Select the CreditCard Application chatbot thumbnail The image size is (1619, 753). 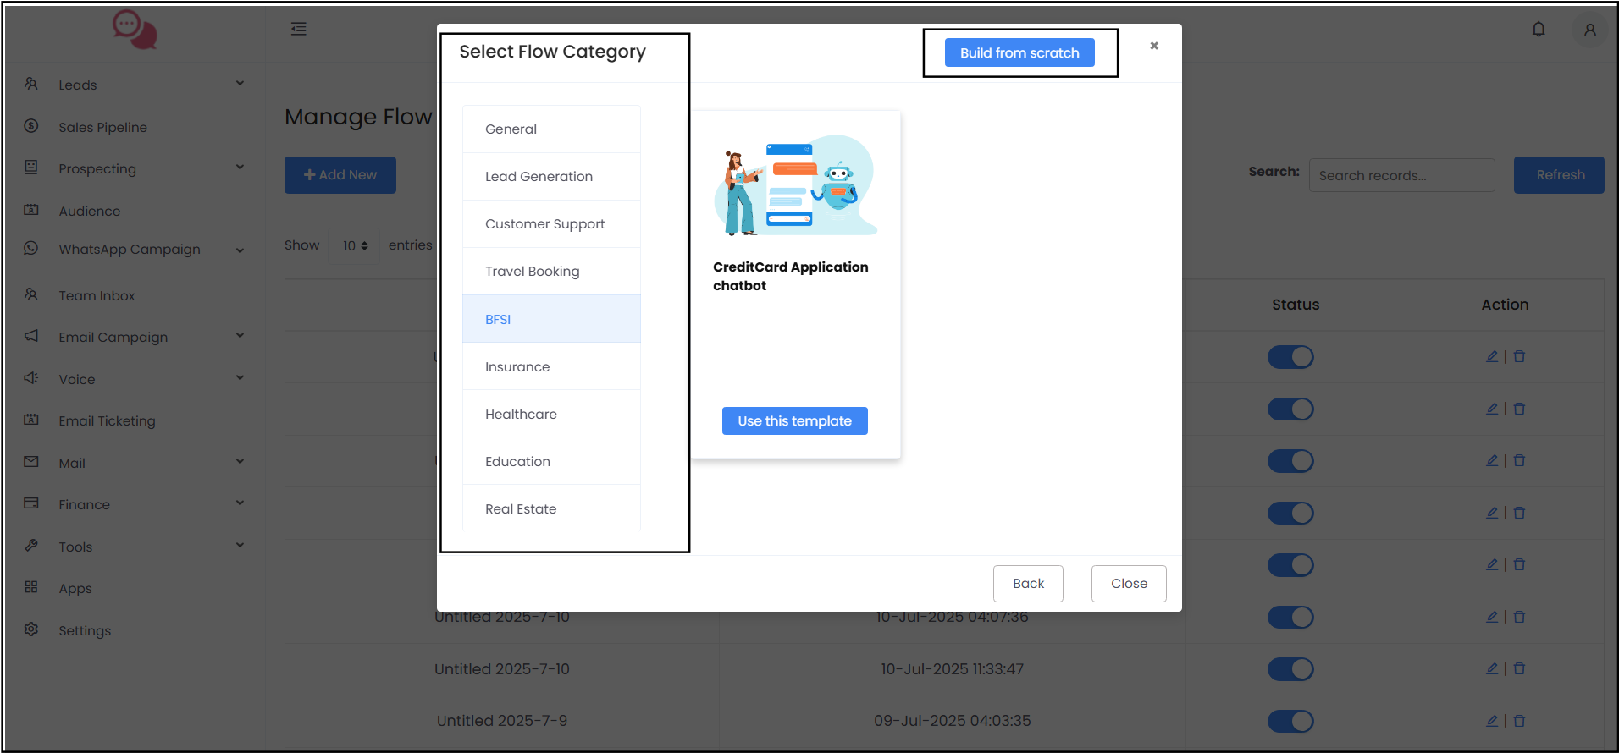[x=795, y=185]
